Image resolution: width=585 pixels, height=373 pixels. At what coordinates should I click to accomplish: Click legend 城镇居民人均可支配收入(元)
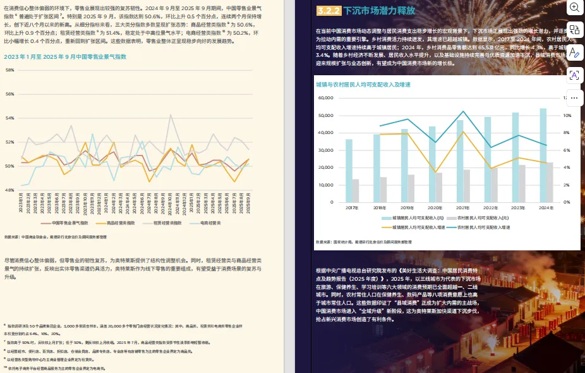(x=413, y=218)
